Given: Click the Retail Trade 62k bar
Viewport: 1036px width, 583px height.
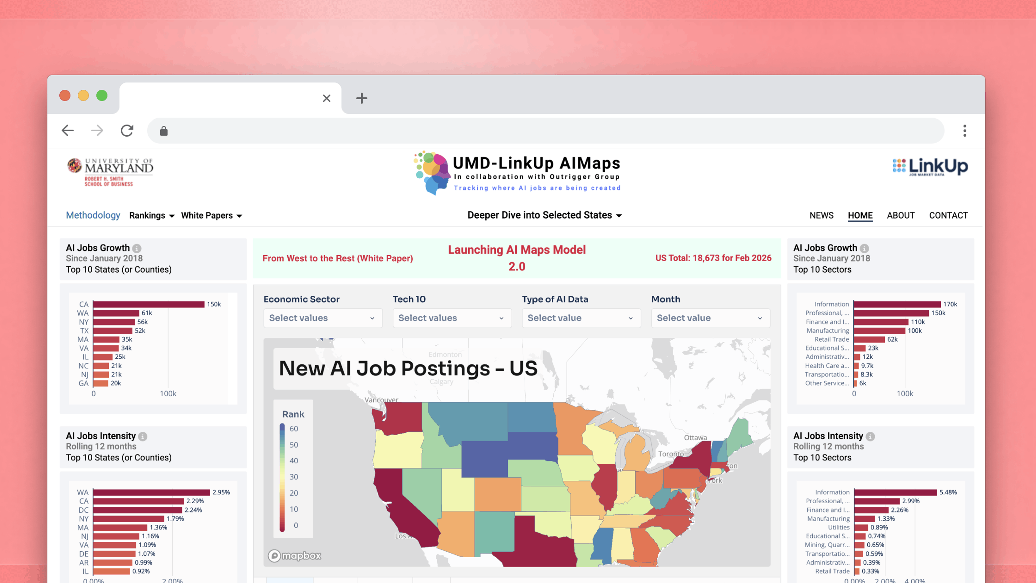Looking at the screenshot, I should [x=870, y=340].
